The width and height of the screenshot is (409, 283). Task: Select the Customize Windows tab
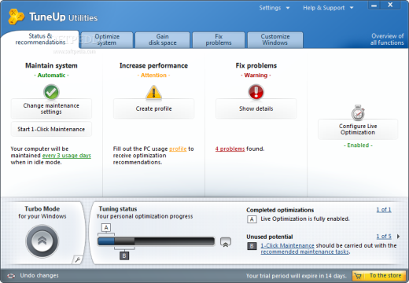pos(275,39)
